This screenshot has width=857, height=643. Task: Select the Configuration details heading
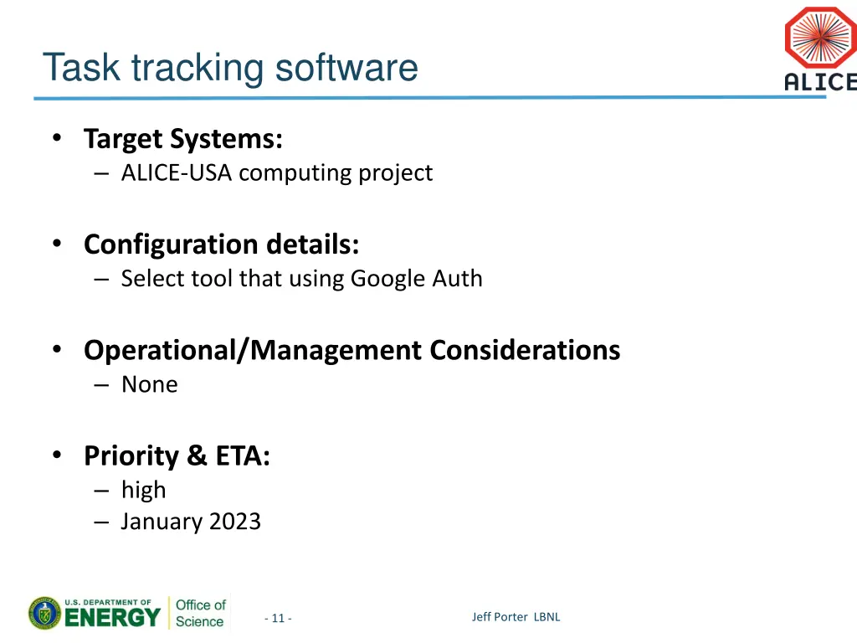tap(221, 244)
